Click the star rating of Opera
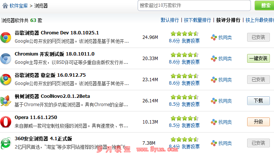The width and height of the screenshot is (274, 153). pos(184,118)
